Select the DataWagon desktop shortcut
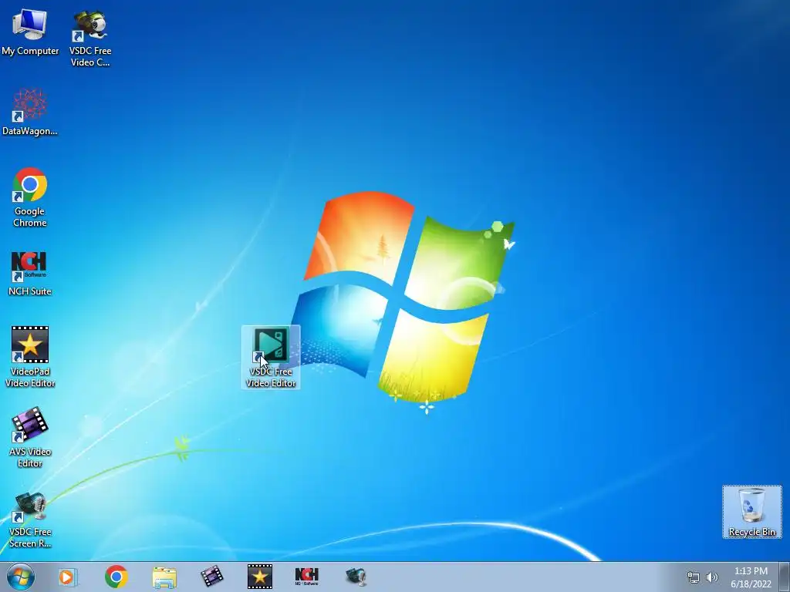This screenshot has height=592, width=790. [x=30, y=112]
